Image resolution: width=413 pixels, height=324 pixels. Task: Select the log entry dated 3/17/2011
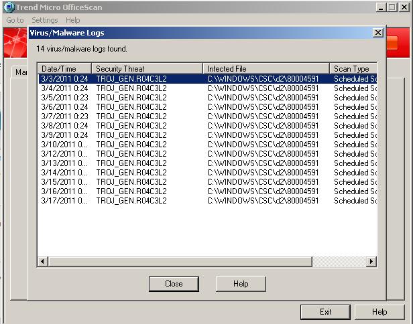tap(208, 201)
